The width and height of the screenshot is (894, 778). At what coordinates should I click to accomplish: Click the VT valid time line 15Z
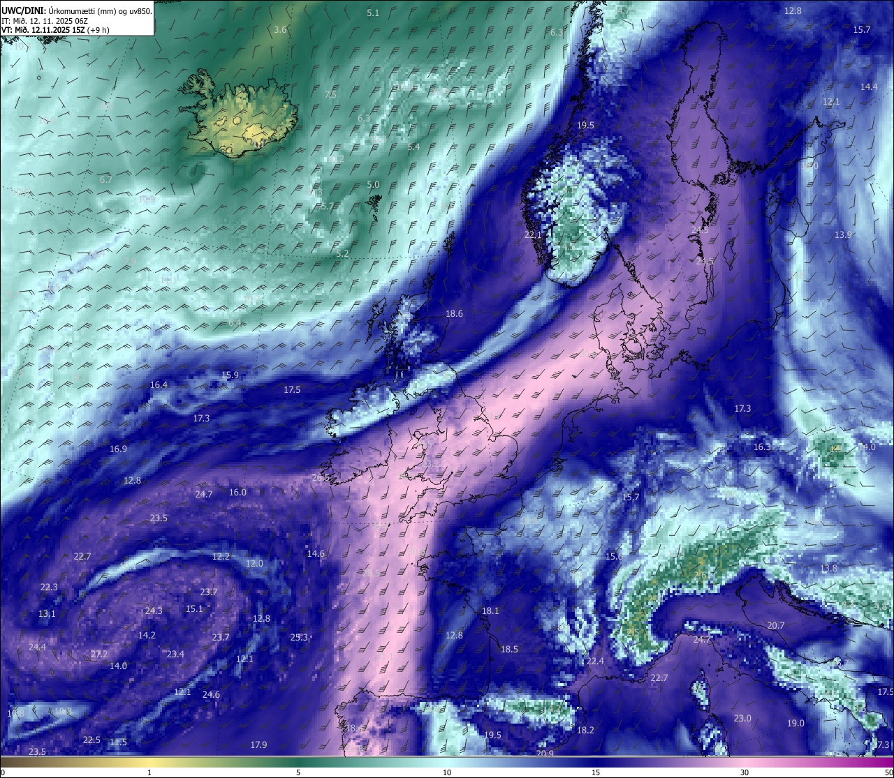(x=55, y=30)
